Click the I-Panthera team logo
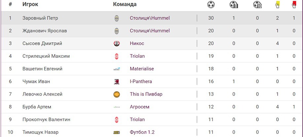Viewport: 303px width, 137px height. coord(116,81)
